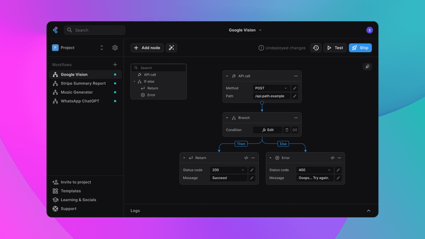Open the Google Vision workflow switcher at top
This screenshot has height=239, width=425.
pyautogui.click(x=245, y=30)
